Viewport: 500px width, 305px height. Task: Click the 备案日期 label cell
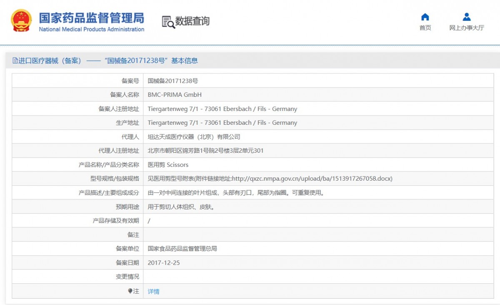coord(77,263)
